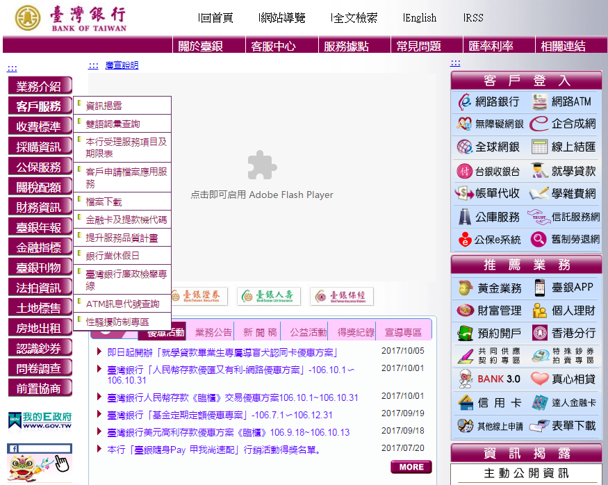
Task: Open the 帳單代收 icon
Action: (464, 193)
